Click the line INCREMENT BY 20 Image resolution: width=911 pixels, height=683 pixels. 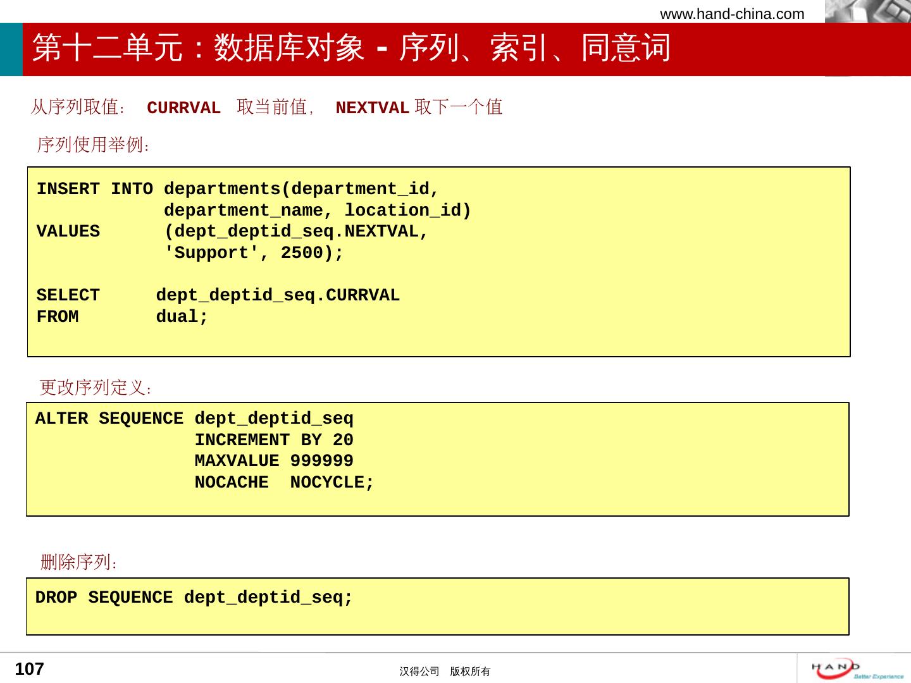point(274,440)
